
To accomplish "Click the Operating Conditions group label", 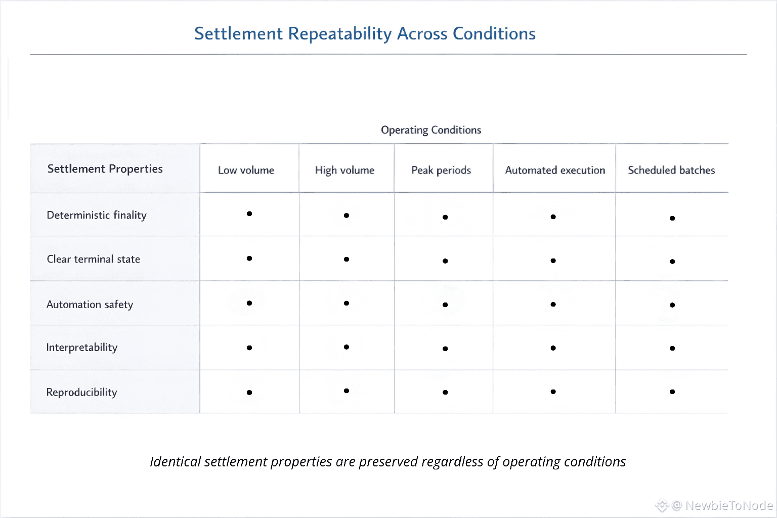I will (431, 130).
